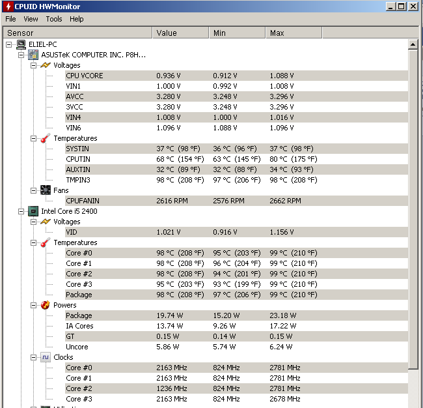The image size is (423, 408).
Task: Select the Uncore power row
Action: (236, 347)
